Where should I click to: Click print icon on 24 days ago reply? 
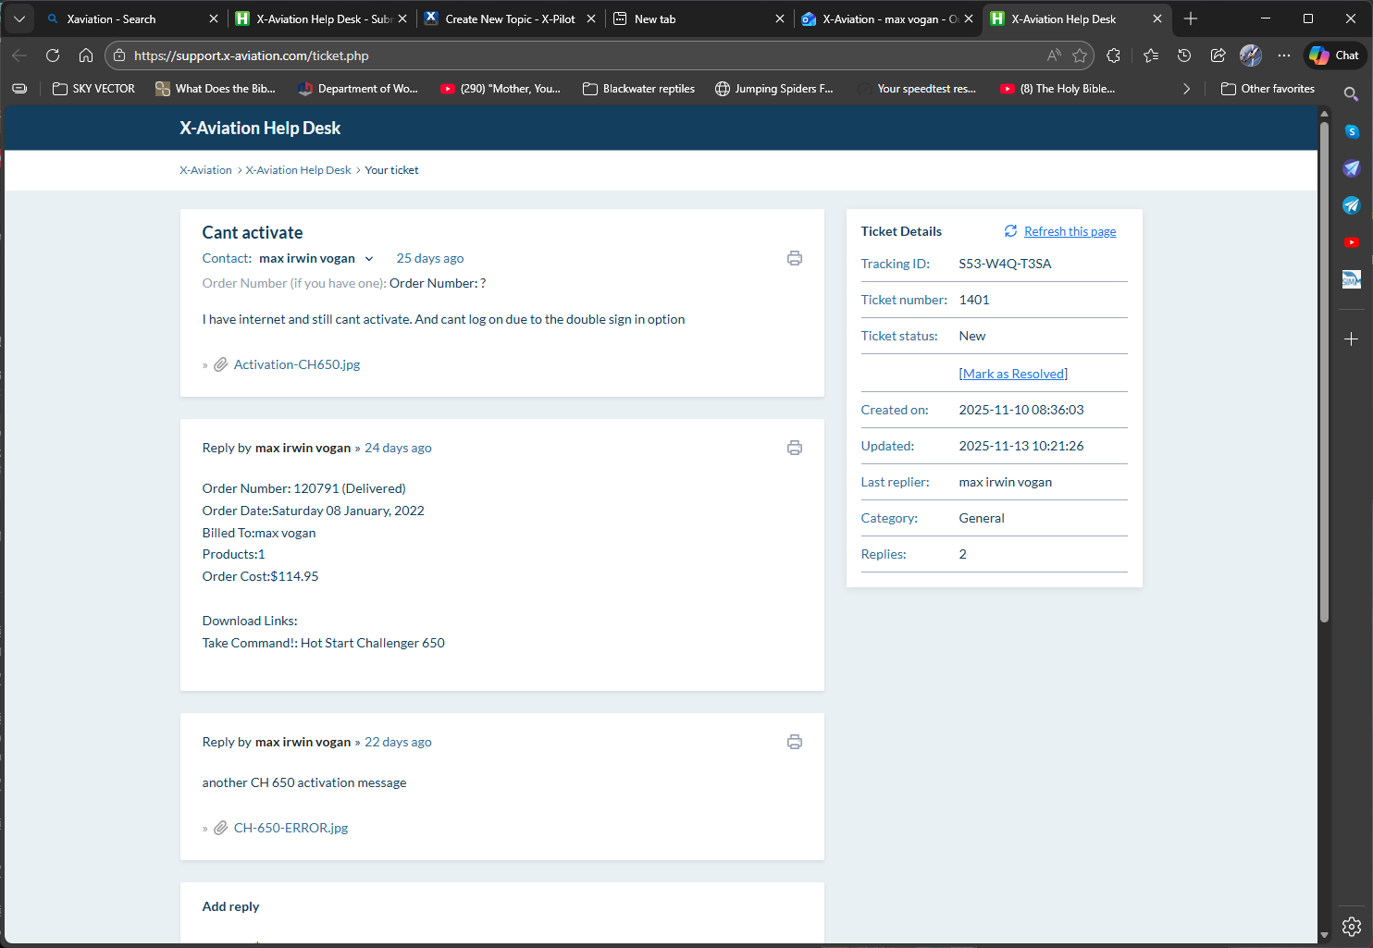794,448
